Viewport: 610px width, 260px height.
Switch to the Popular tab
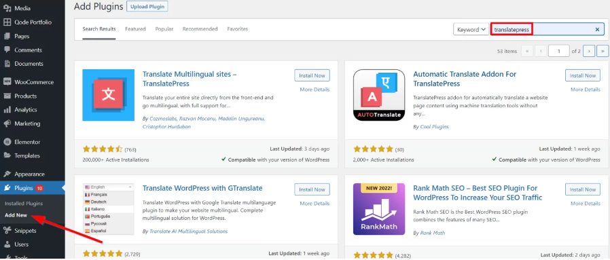[x=164, y=29]
